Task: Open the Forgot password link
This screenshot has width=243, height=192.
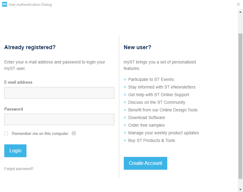Action: [19, 169]
